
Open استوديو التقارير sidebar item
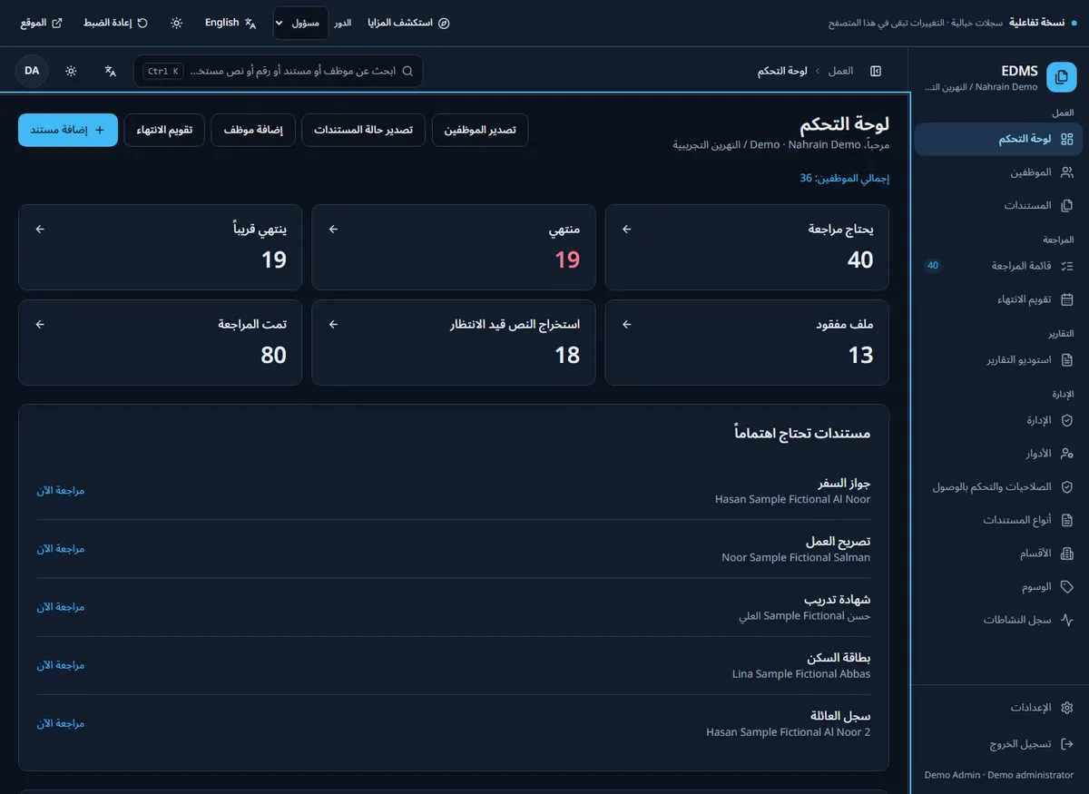(998, 359)
